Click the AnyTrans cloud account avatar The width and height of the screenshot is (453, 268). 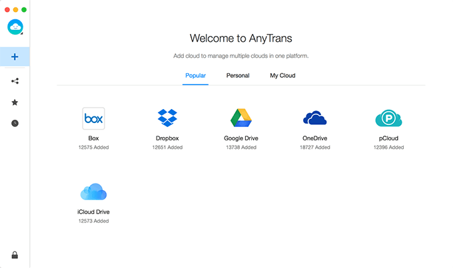point(15,27)
